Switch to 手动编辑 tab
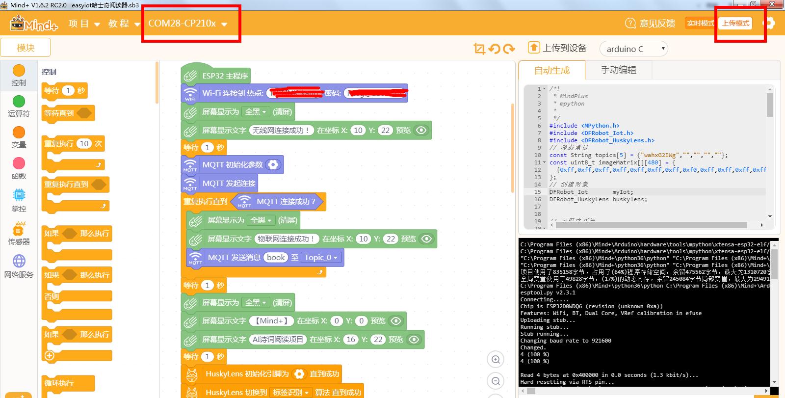 point(619,70)
